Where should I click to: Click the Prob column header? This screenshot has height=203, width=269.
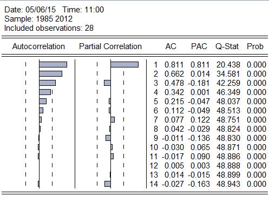point(255,46)
